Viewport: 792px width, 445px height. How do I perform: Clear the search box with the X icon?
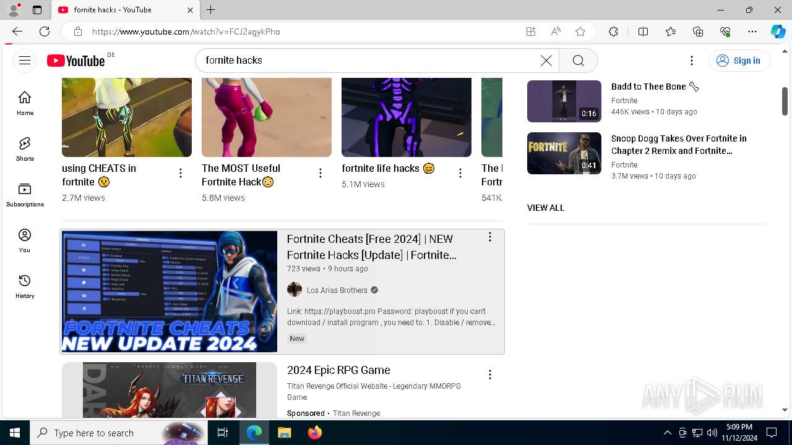pos(546,60)
